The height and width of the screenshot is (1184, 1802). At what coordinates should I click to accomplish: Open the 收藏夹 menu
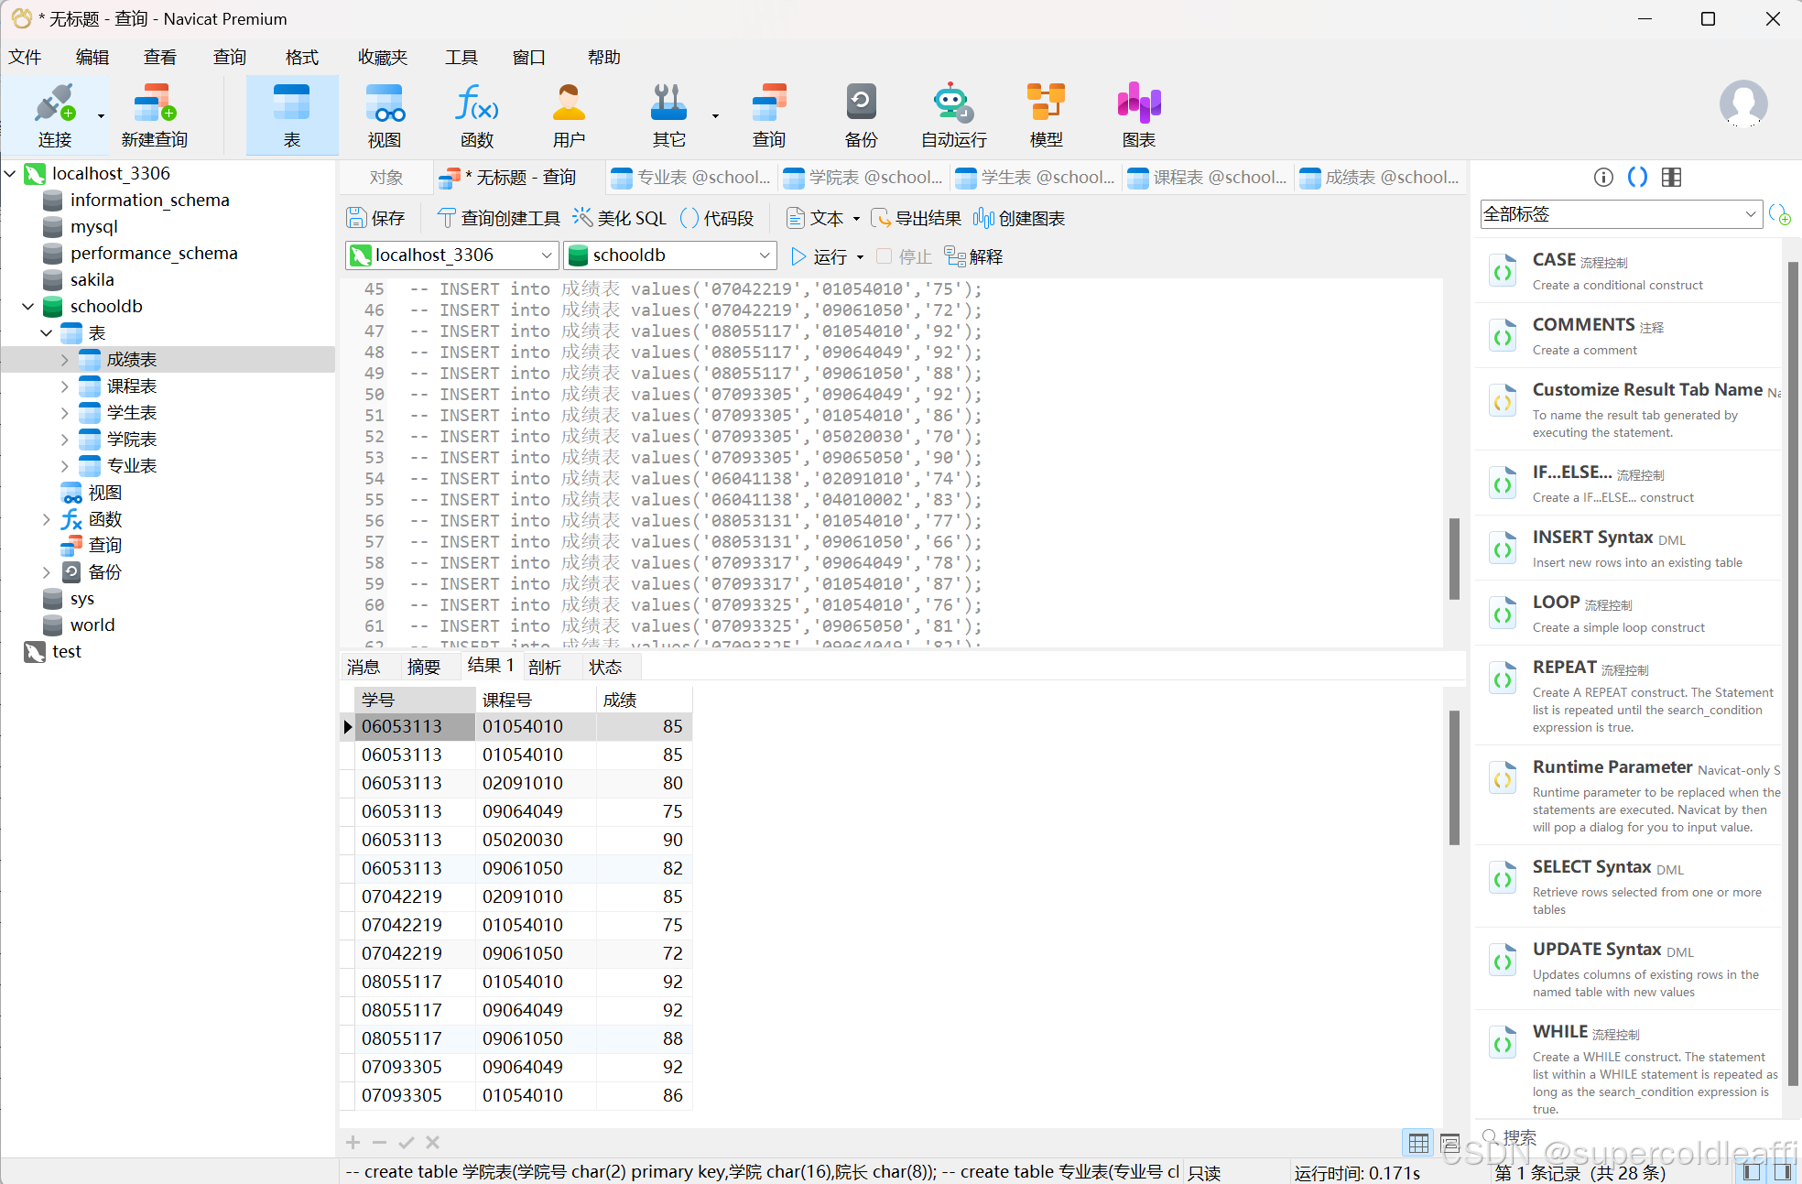[382, 57]
